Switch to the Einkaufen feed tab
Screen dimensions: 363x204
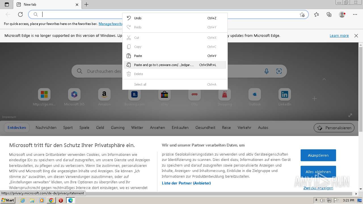pos(180,127)
